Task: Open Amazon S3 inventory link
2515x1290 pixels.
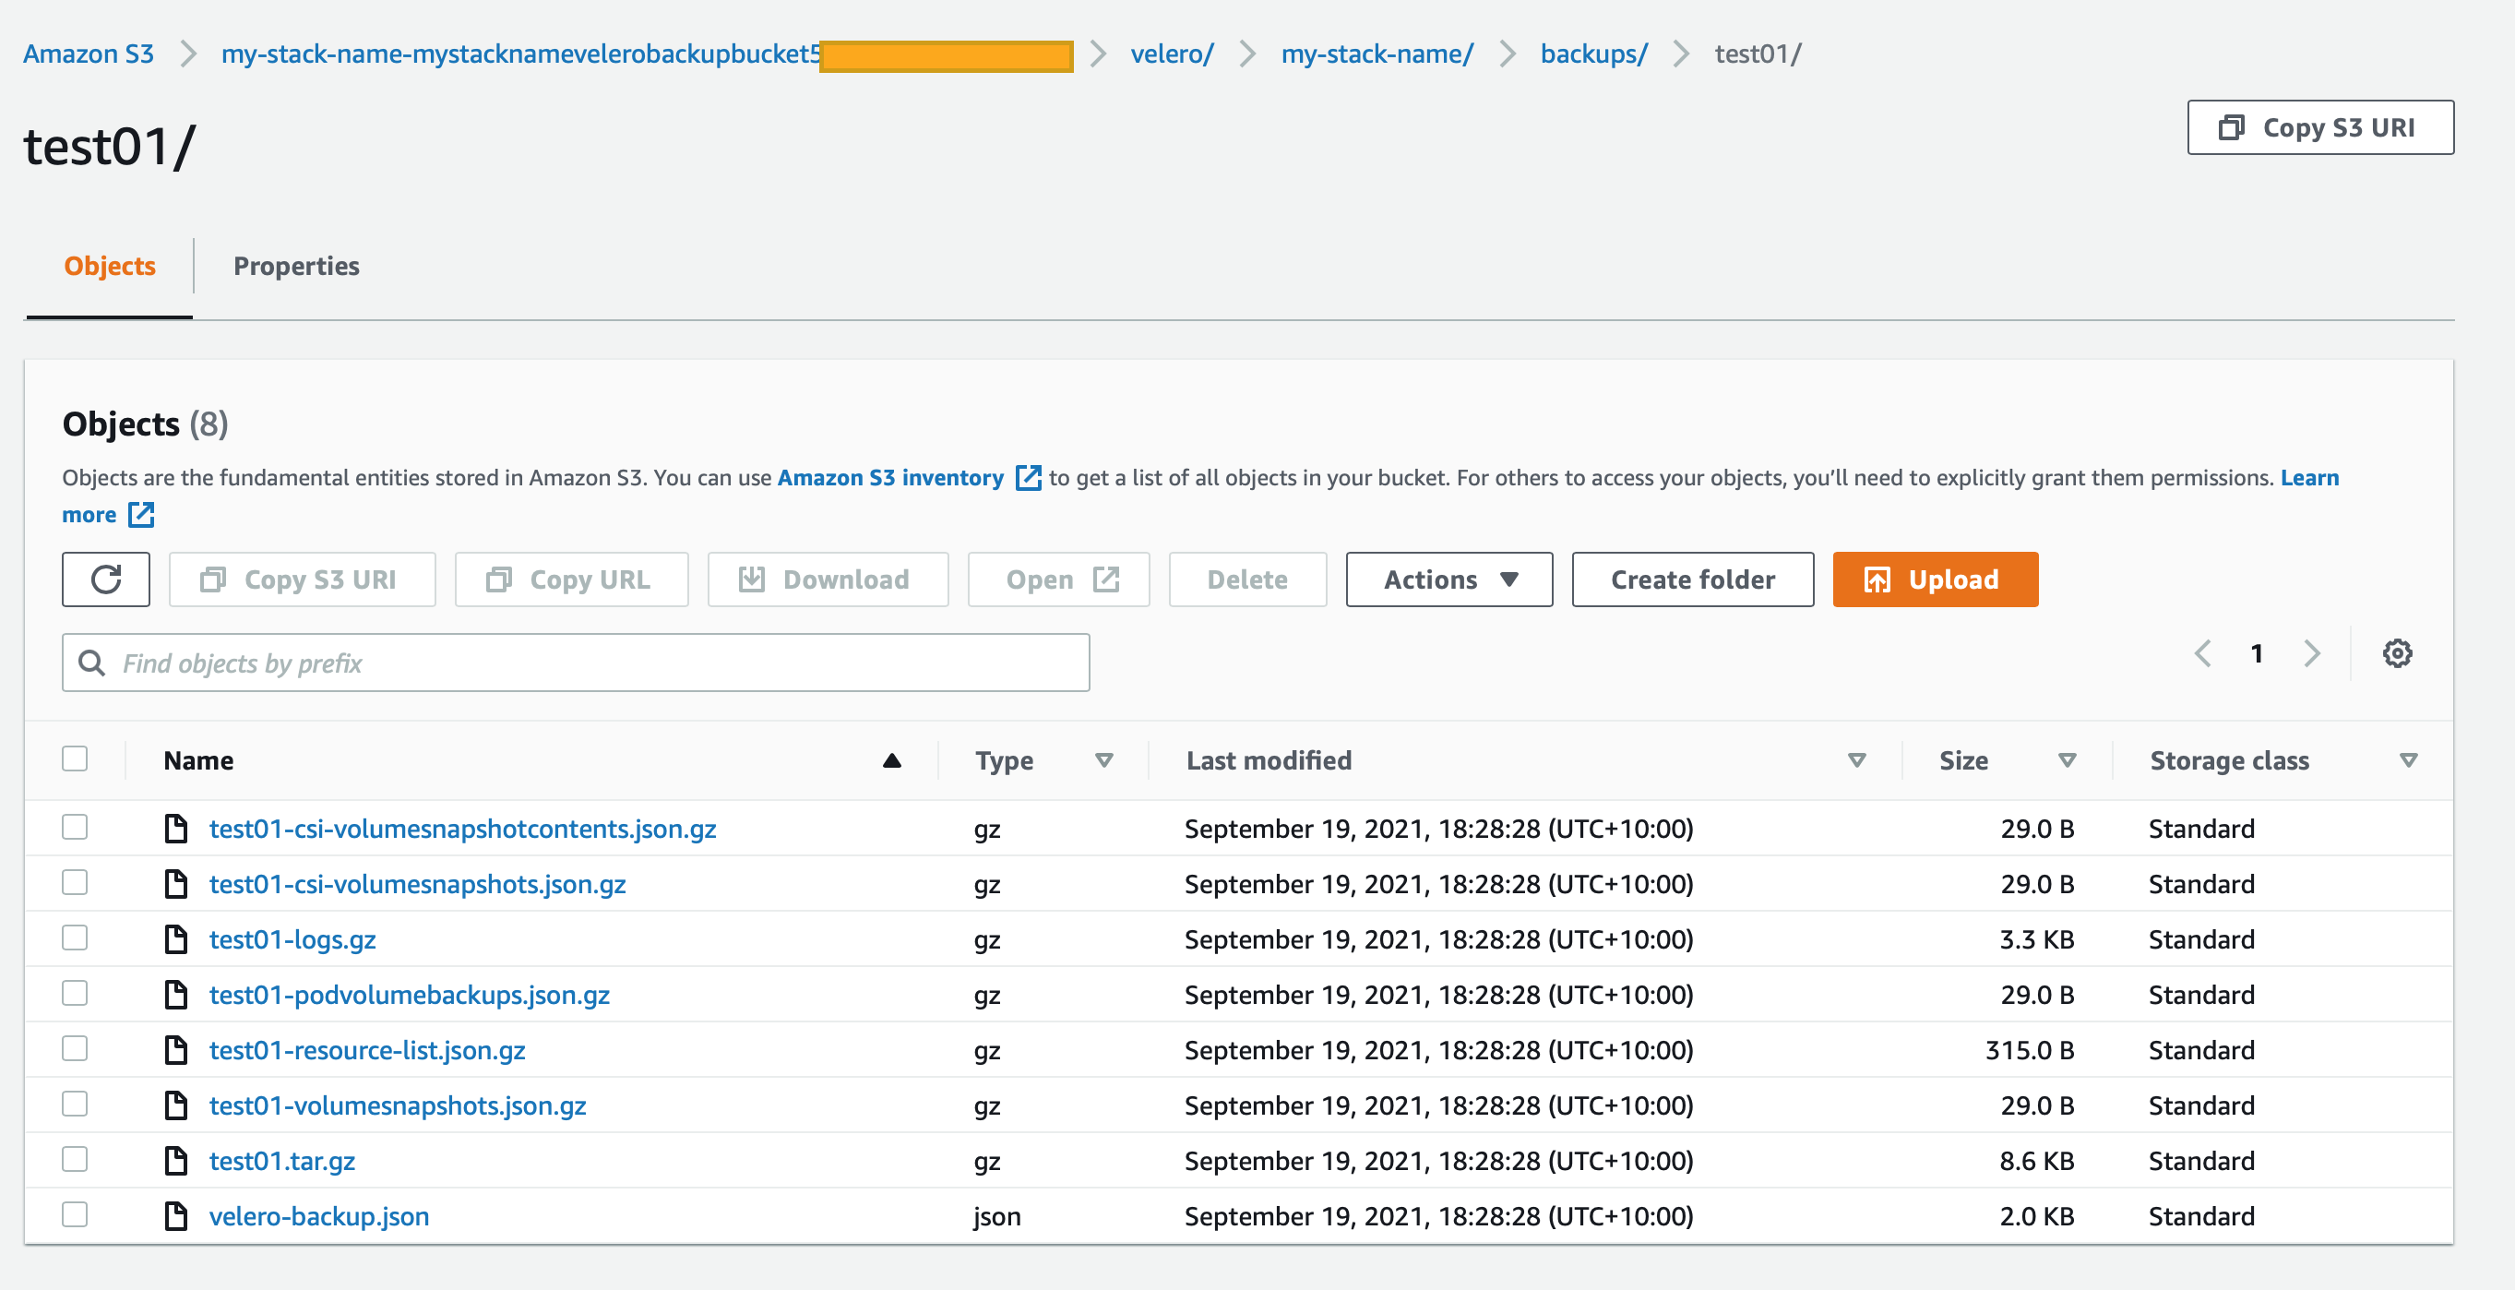Action: 890,478
